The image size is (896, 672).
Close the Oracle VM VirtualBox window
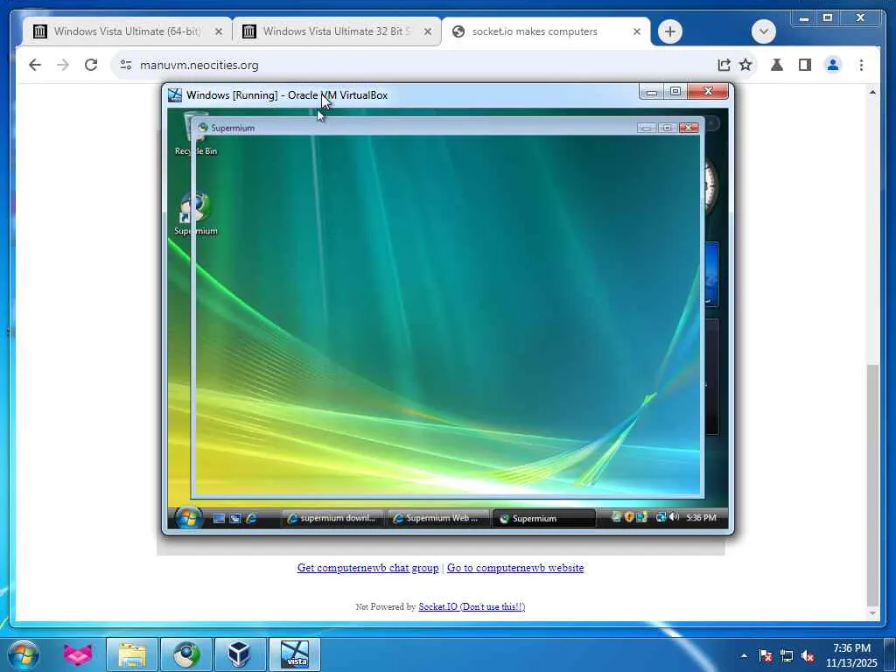pos(708,91)
